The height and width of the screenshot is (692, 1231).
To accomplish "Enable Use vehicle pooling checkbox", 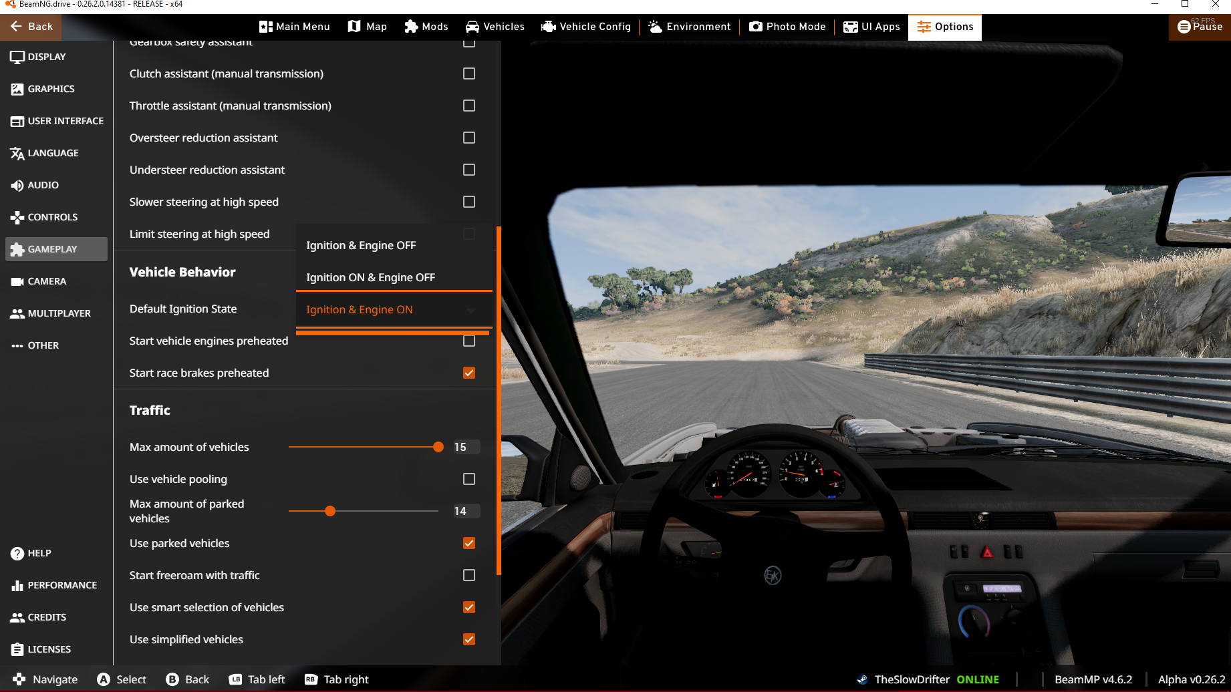I will pyautogui.click(x=469, y=479).
